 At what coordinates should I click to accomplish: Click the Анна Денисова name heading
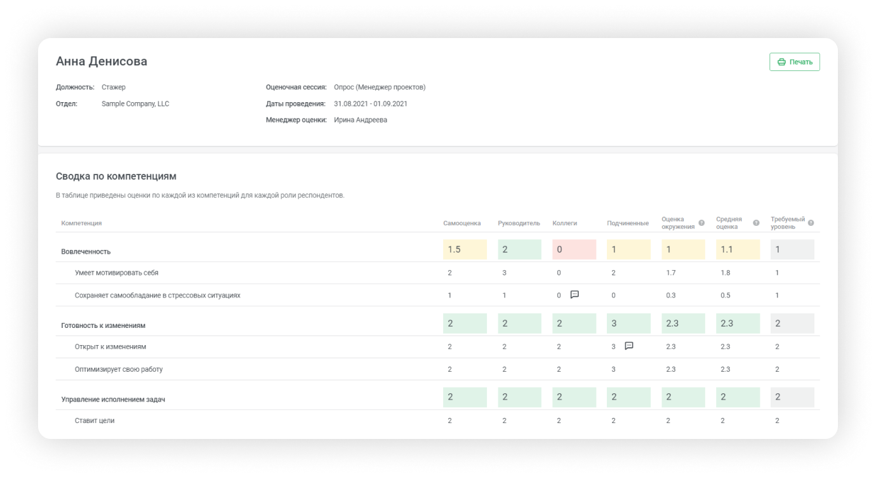point(102,62)
